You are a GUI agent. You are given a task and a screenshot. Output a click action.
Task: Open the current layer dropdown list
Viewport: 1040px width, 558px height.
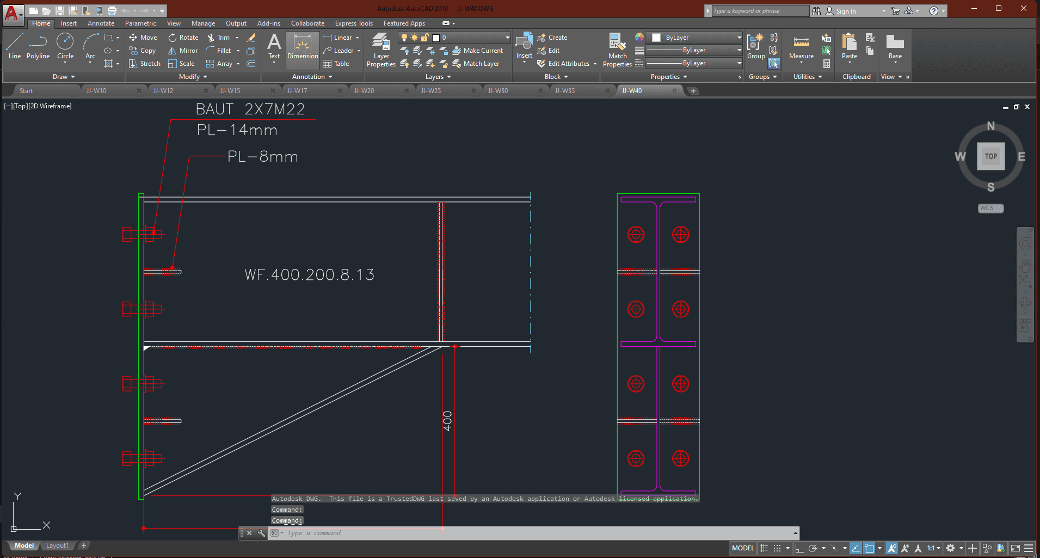pos(507,38)
